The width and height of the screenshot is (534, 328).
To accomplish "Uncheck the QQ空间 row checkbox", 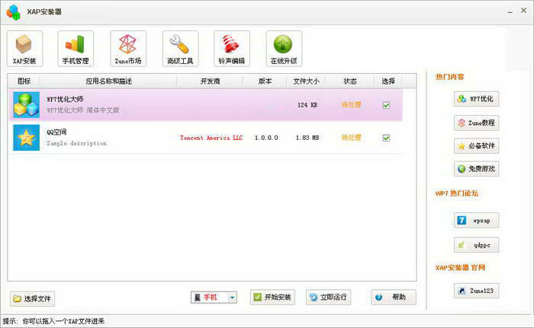I will tap(386, 138).
